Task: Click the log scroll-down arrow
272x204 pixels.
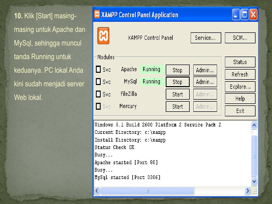Action: coord(254,182)
